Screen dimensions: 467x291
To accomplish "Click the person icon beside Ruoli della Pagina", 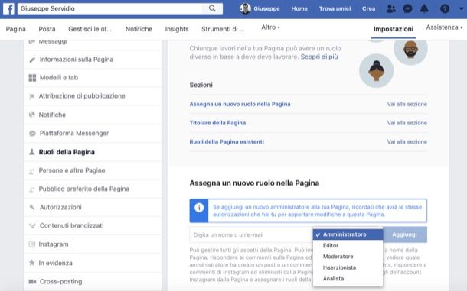I will [31, 152].
